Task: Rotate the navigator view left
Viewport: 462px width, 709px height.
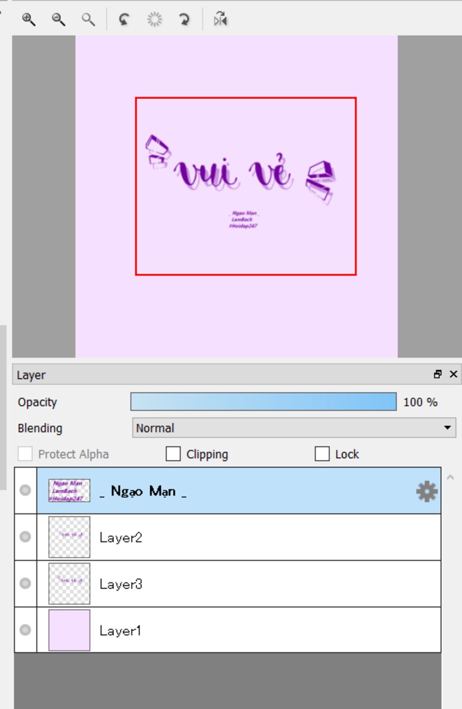Action: pyautogui.click(x=124, y=19)
